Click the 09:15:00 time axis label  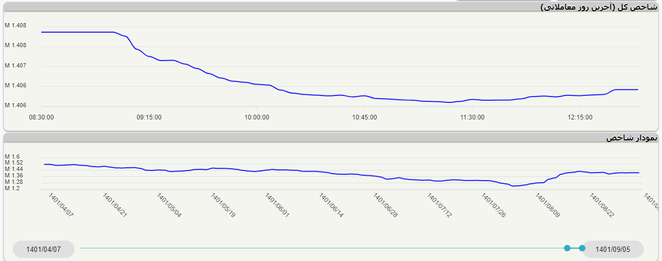pyautogui.click(x=149, y=117)
